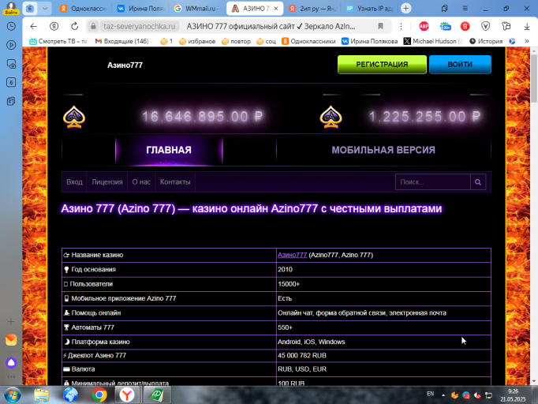The width and height of the screenshot is (538, 404).
Task: Open Входящие (146) Gmail bookmark
Action: [122, 41]
